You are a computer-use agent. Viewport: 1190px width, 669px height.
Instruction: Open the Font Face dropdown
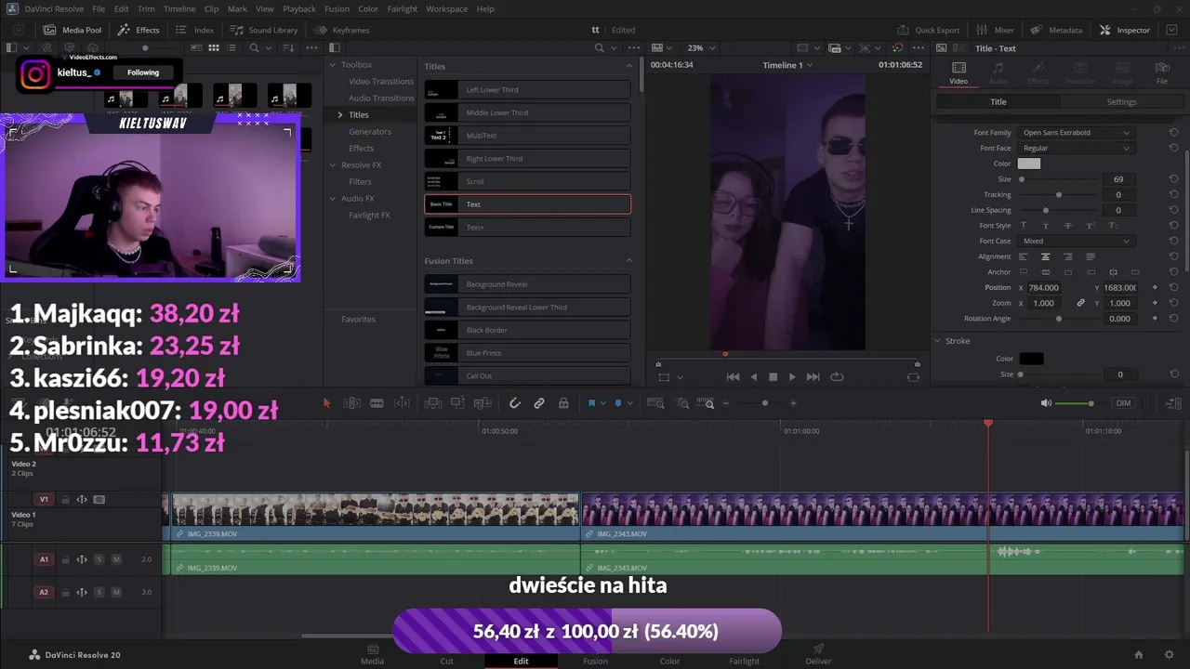point(1076,149)
